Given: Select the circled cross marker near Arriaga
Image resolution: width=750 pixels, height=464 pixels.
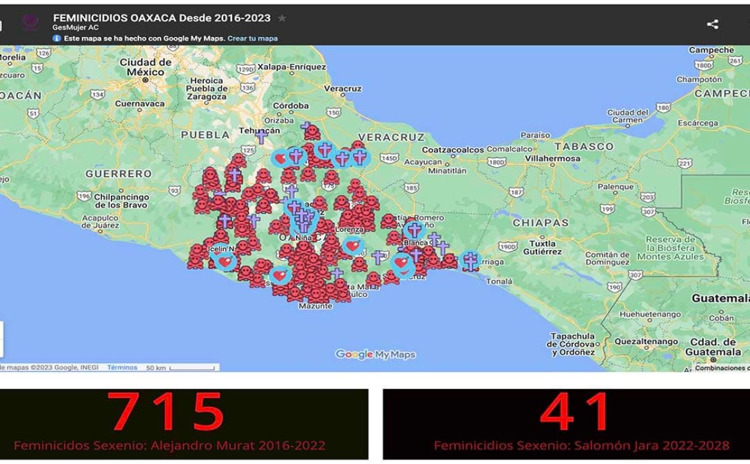Looking at the screenshot, I should pyautogui.click(x=471, y=261).
